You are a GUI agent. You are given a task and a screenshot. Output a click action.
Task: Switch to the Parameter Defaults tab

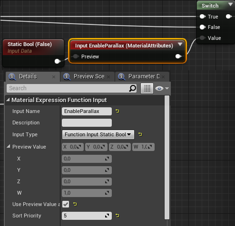click(142, 76)
